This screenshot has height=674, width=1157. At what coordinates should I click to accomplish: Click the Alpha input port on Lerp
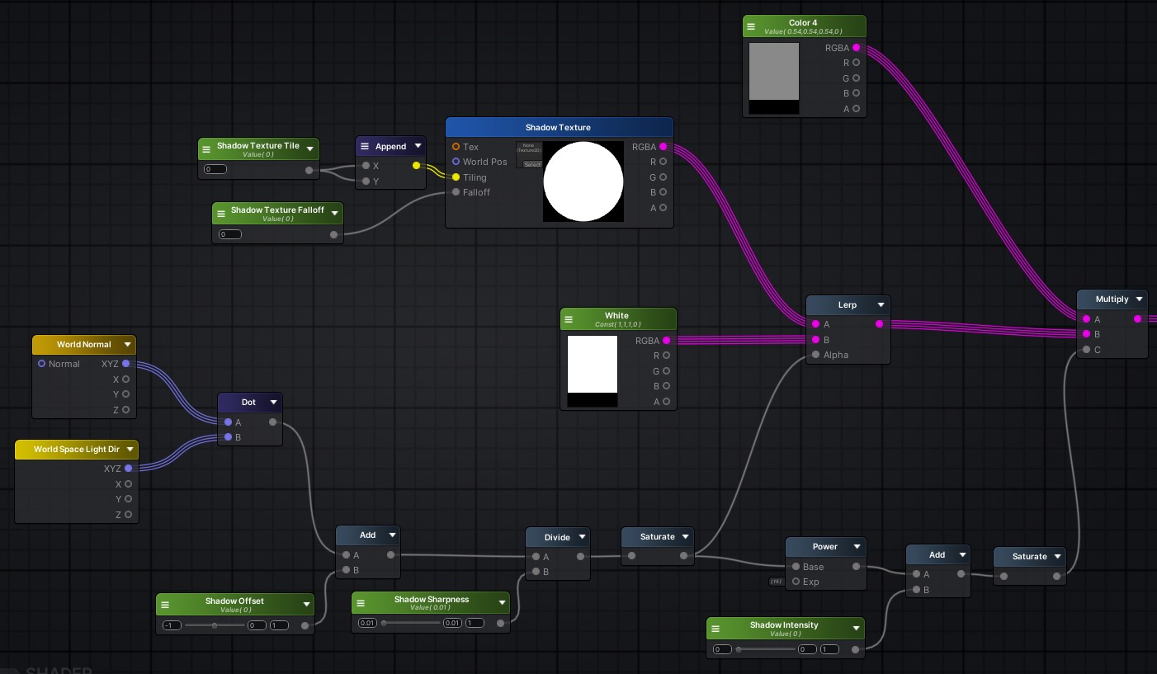(815, 356)
